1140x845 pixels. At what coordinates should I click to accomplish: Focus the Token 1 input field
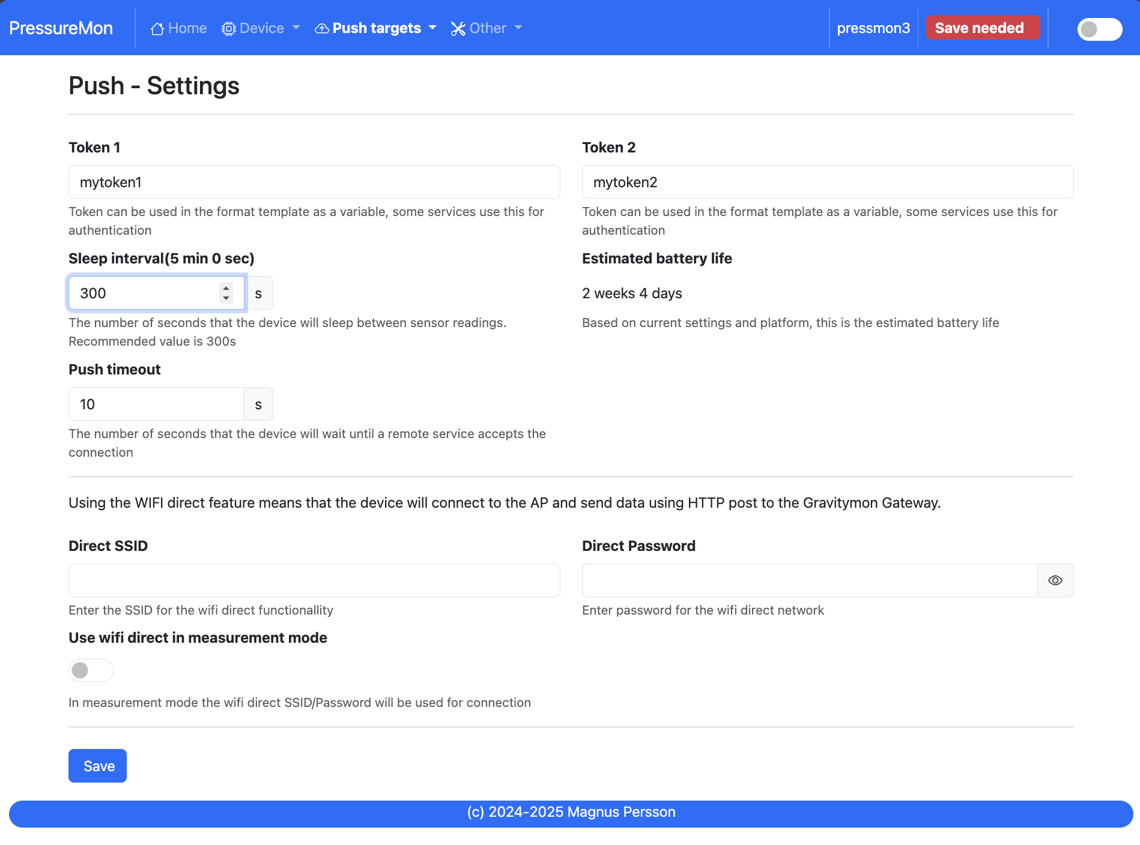(314, 182)
